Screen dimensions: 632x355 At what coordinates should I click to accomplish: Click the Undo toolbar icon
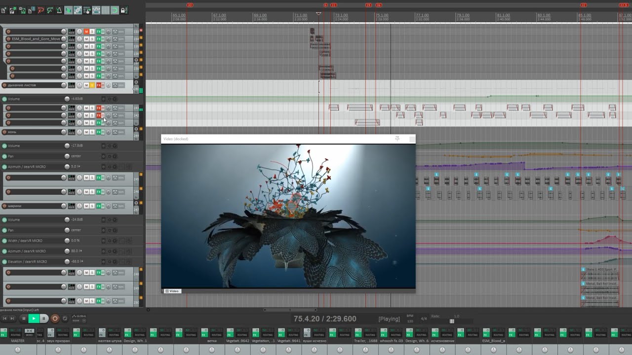pos(40,10)
